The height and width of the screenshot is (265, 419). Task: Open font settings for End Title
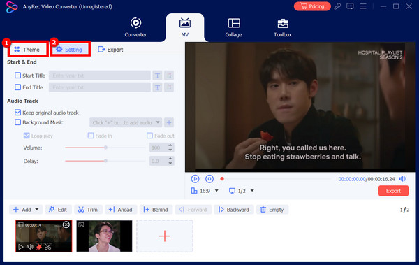coord(157,87)
